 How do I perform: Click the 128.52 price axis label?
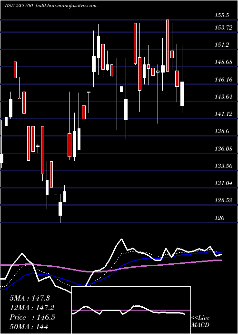(224, 200)
